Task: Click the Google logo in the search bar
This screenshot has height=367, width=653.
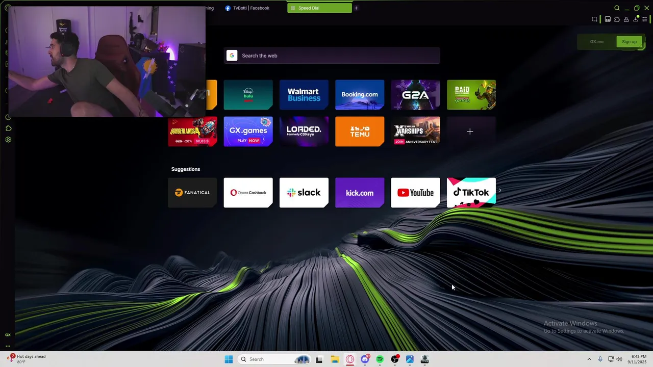Action: click(232, 56)
